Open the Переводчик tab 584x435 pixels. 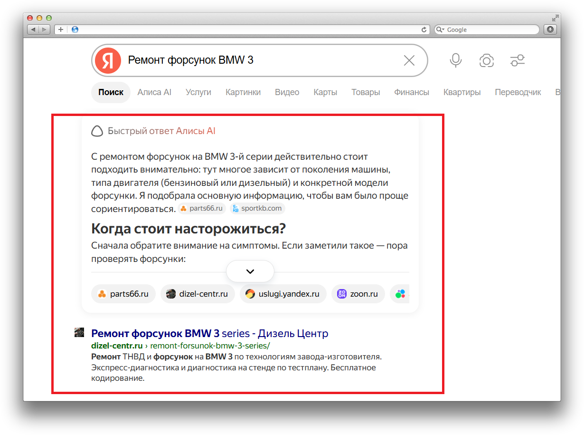(x=518, y=92)
